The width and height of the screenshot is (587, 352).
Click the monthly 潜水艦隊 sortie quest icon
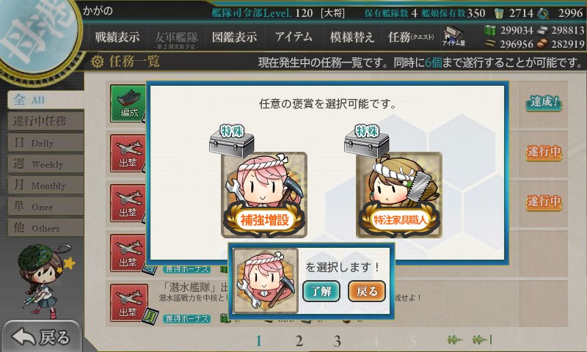point(129,303)
